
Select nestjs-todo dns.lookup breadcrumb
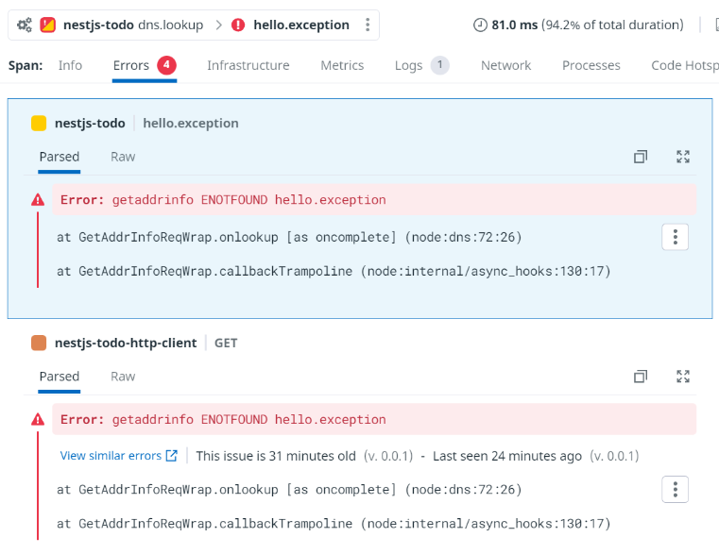[x=133, y=25]
